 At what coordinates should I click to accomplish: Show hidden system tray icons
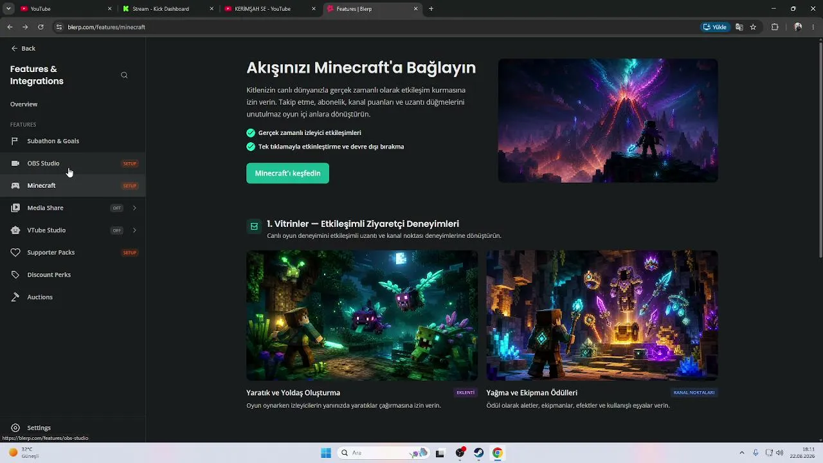[x=742, y=453]
